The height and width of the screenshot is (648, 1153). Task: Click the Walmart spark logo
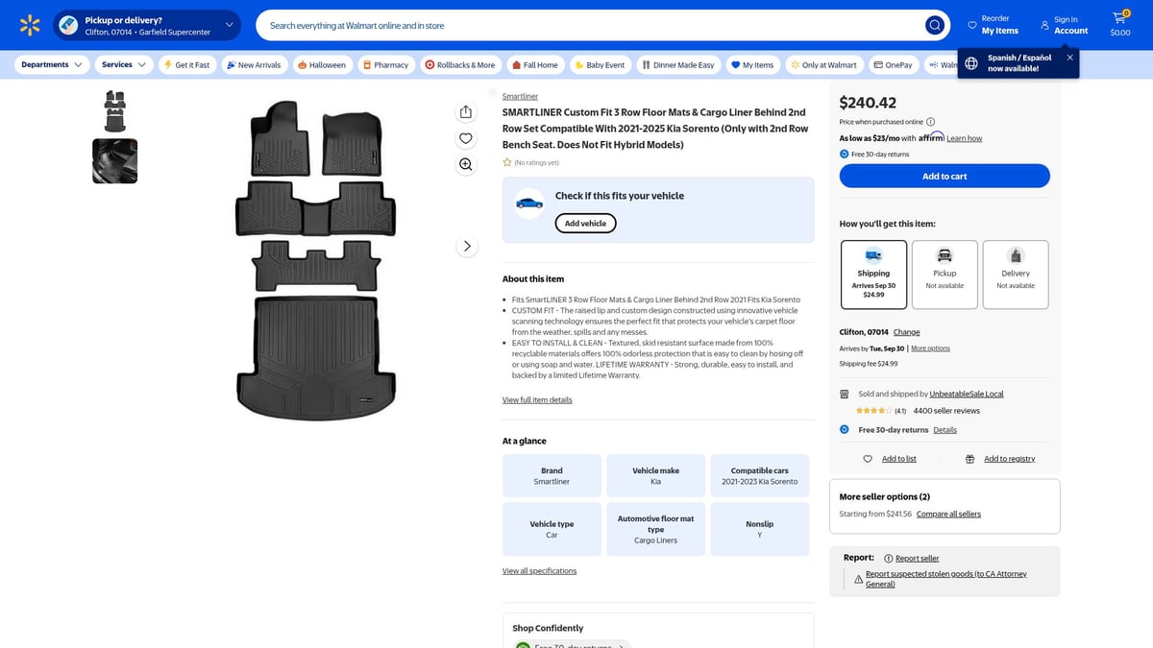[x=30, y=25]
